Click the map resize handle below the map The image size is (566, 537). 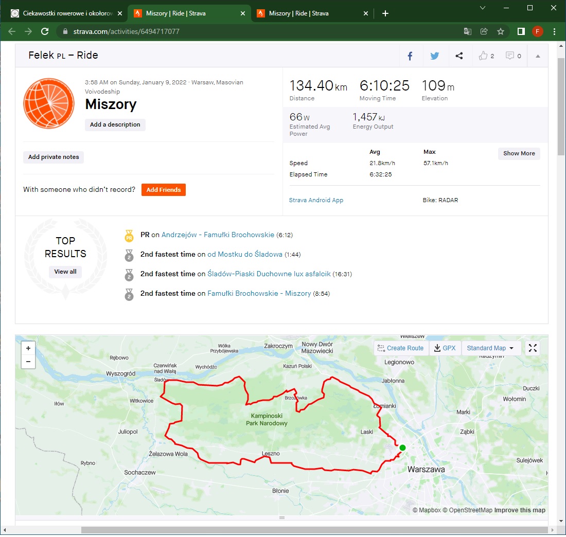(282, 518)
